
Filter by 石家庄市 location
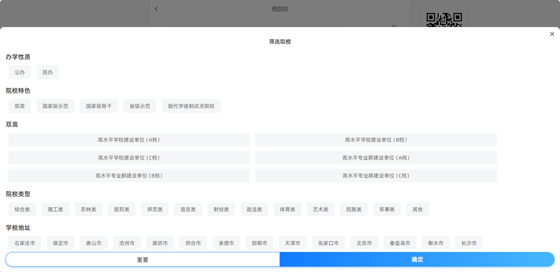coord(25,243)
